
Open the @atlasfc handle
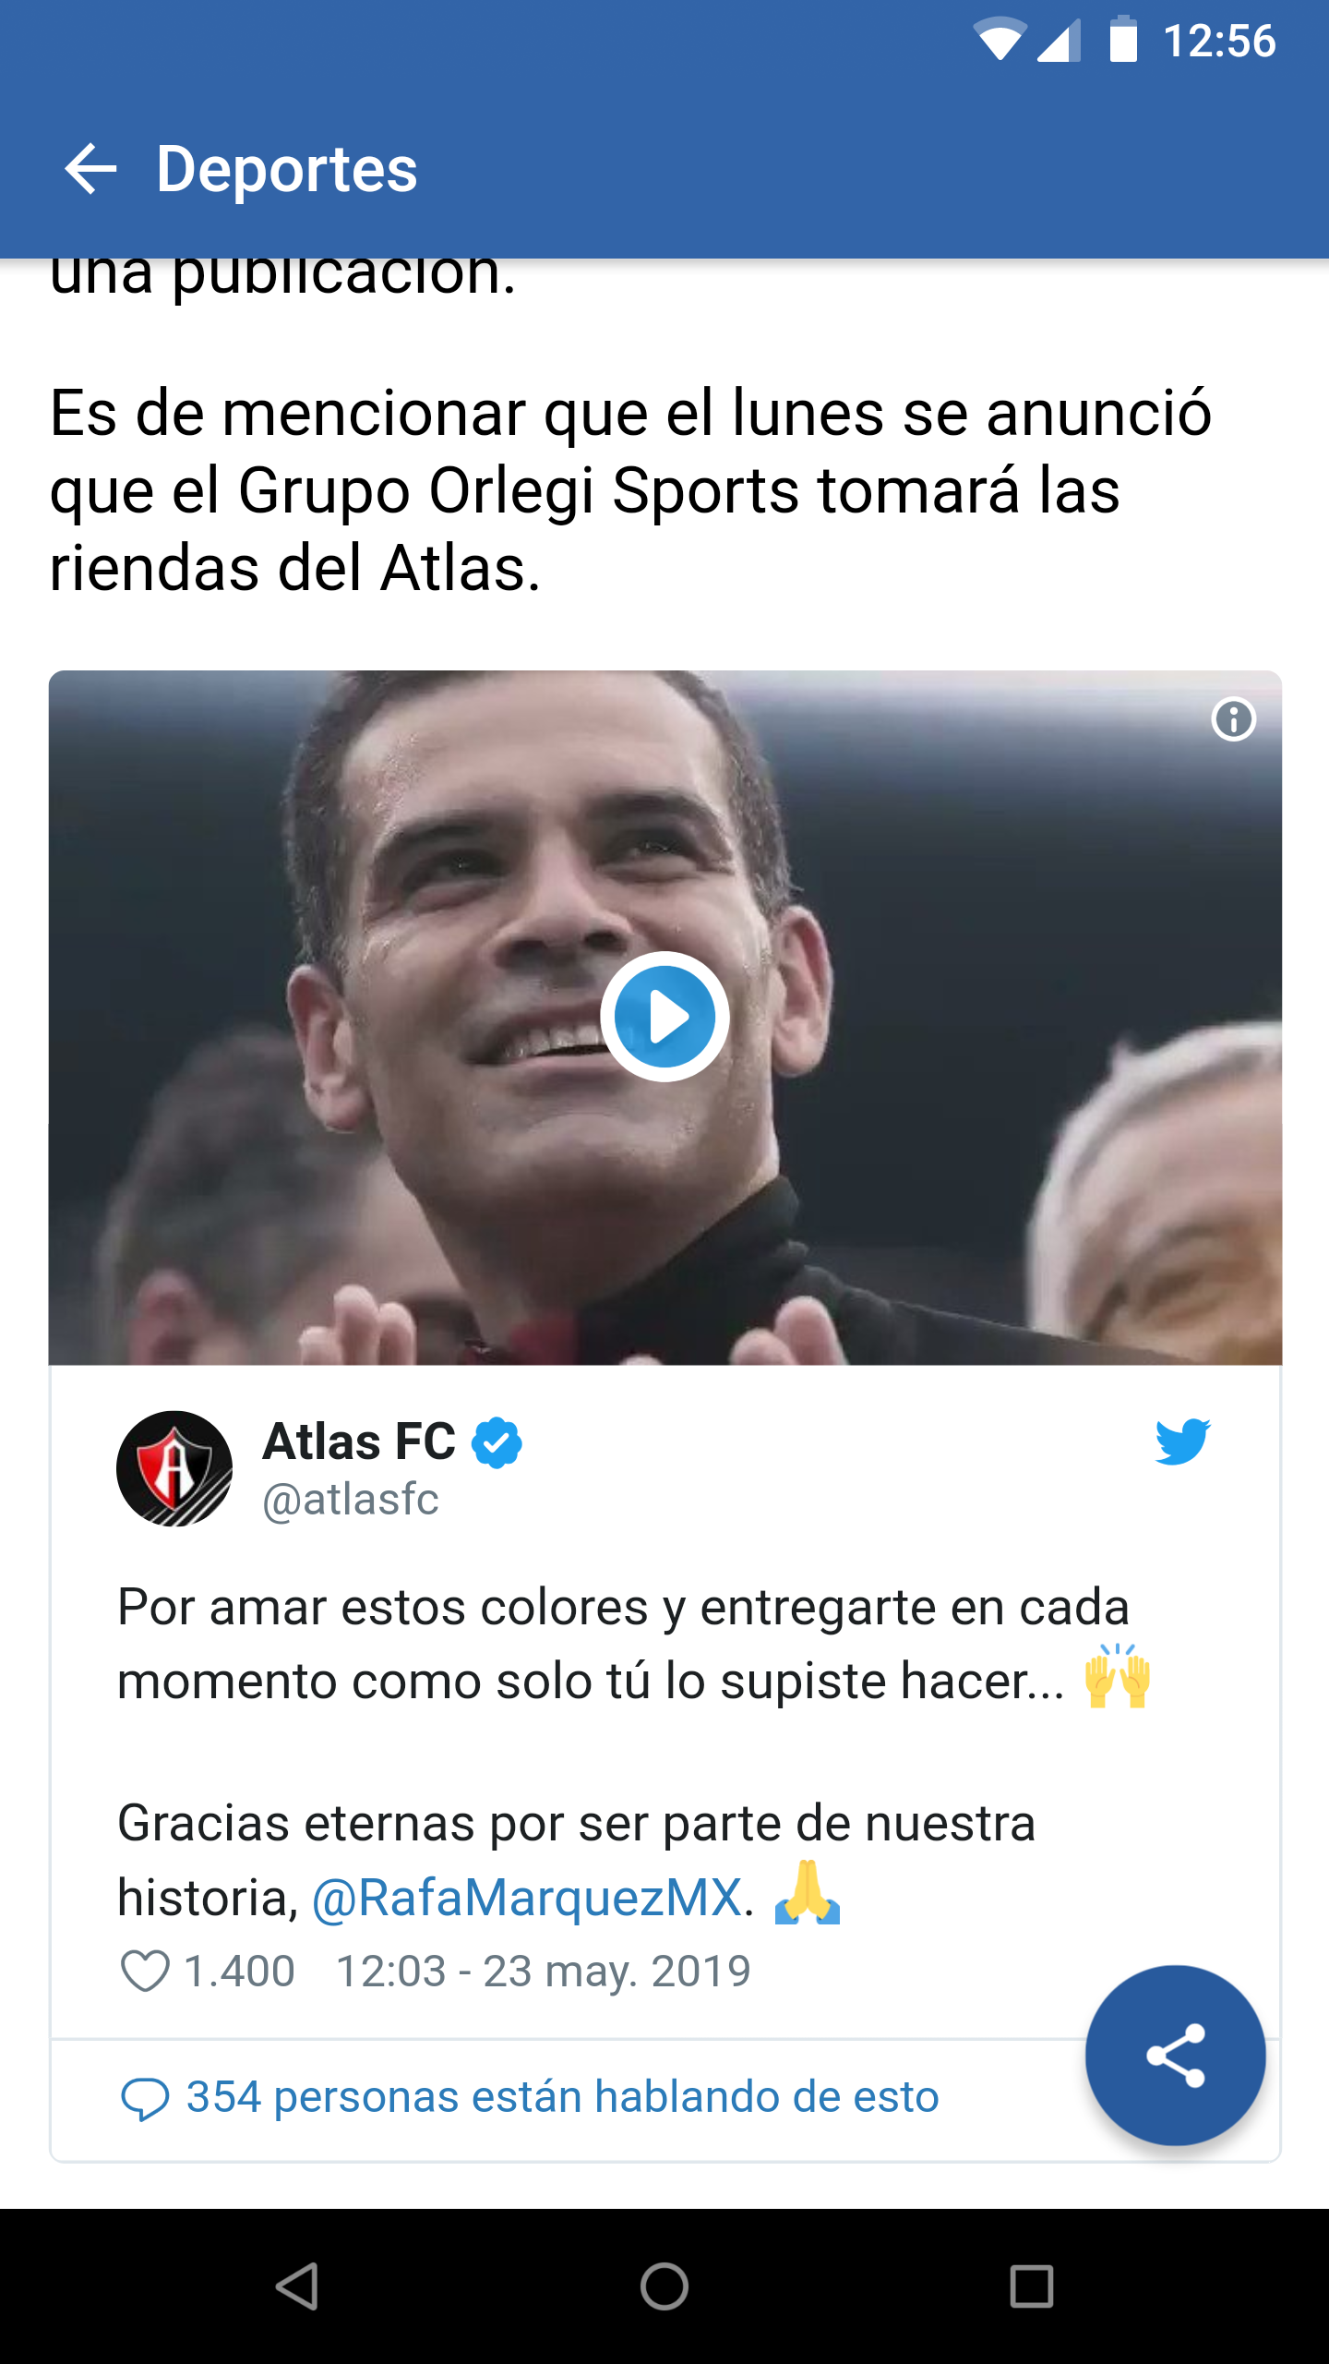click(x=351, y=1499)
